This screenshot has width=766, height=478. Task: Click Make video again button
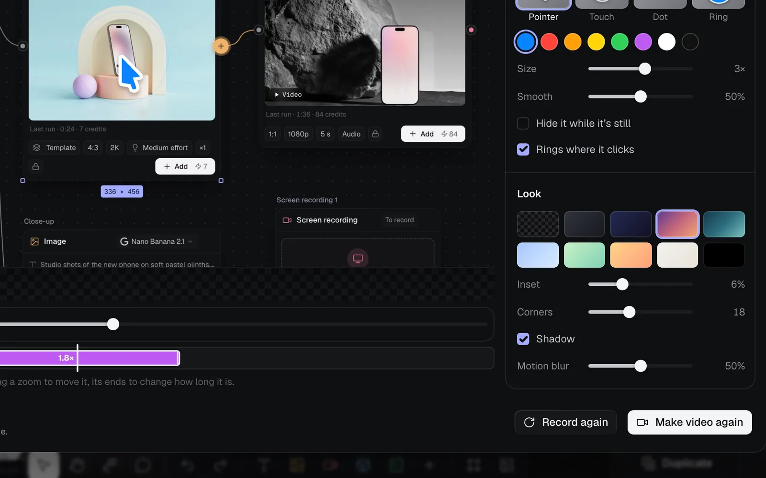click(689, 423)
